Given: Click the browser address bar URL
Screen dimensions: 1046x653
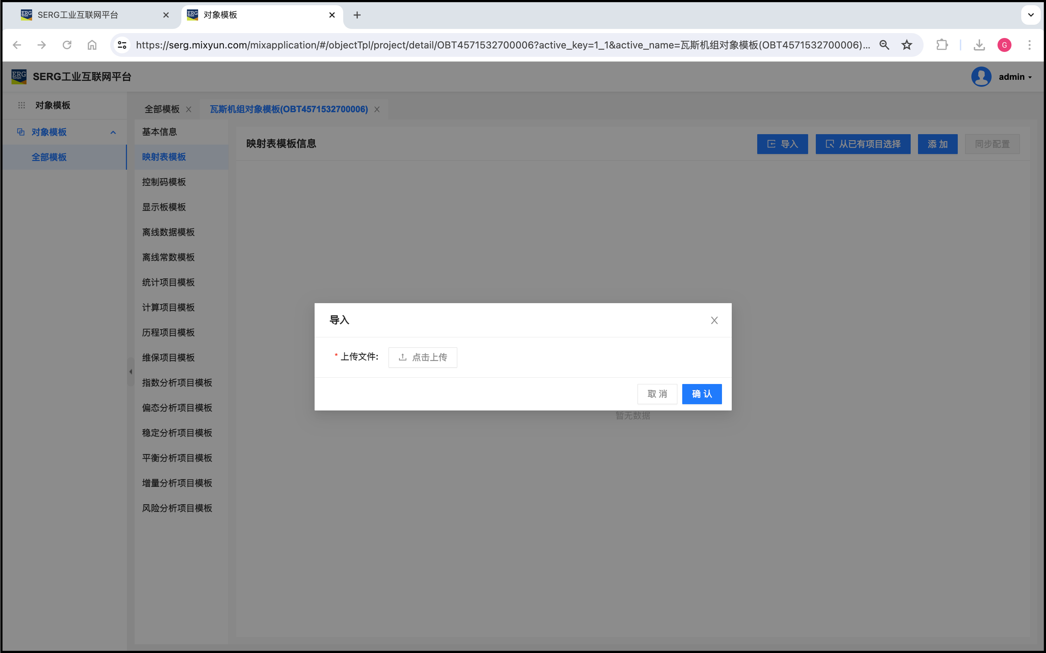Looking at the screenshot, I should (502, 45).
